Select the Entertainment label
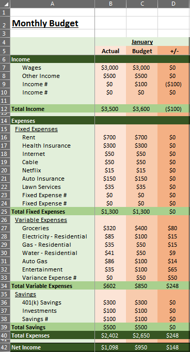 click(42, 269)
